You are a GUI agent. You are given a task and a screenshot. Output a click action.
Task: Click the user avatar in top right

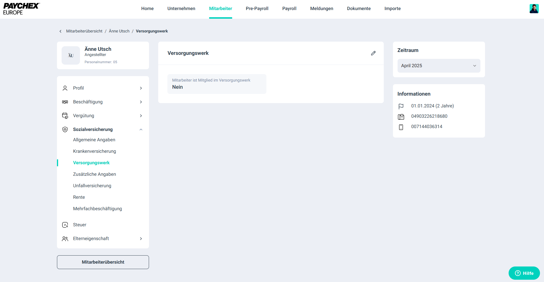tap(534, 9)
